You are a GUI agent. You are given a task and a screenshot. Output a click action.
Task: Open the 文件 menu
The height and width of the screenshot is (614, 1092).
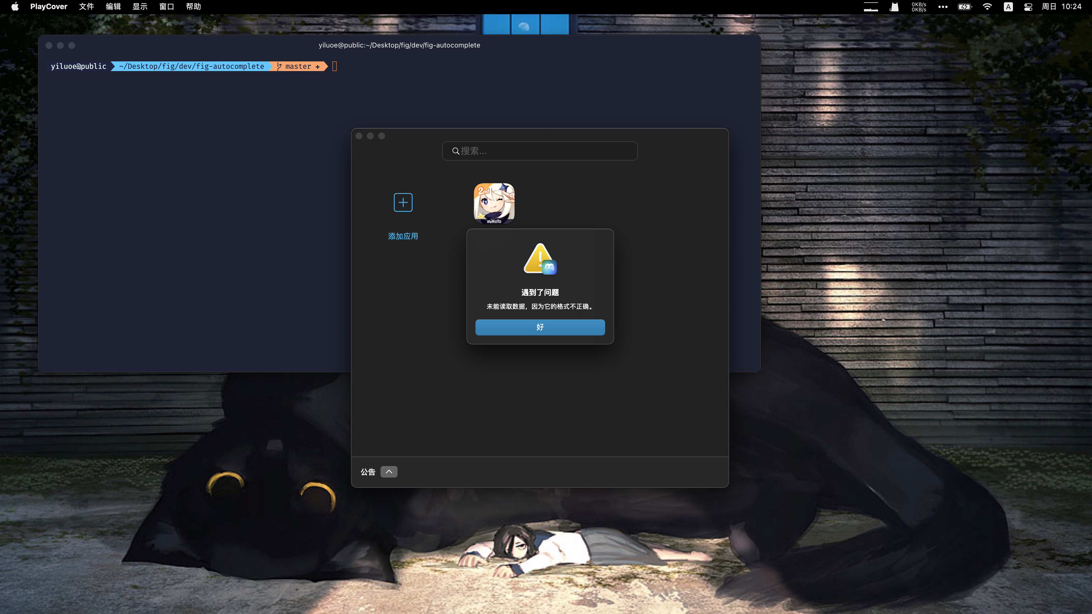tap(86, 6)
